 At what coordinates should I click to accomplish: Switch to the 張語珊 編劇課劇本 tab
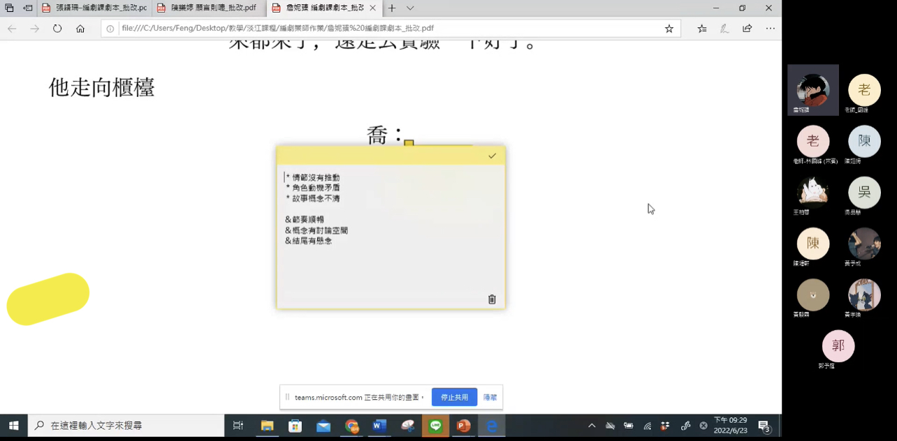[94, 8]
